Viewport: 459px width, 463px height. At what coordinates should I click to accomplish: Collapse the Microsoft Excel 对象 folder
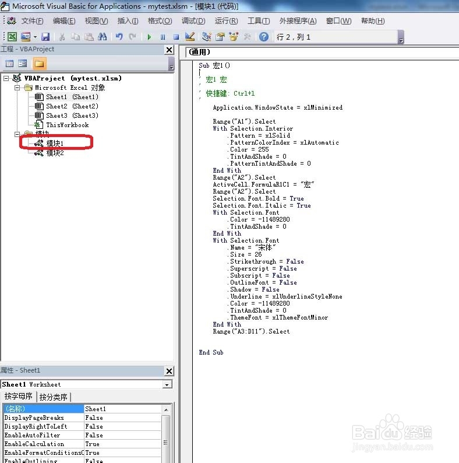17,87
